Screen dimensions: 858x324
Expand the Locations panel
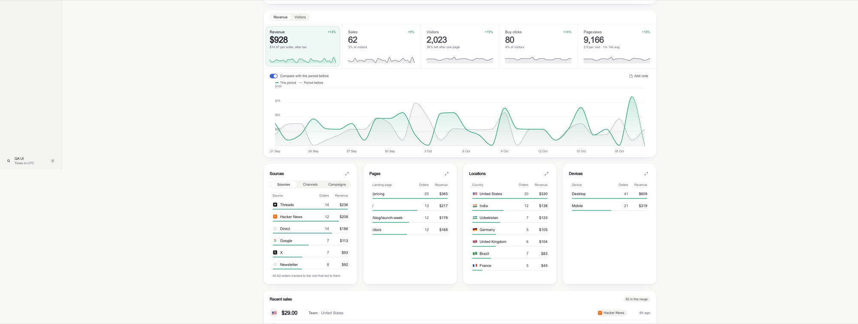[546, 174]
